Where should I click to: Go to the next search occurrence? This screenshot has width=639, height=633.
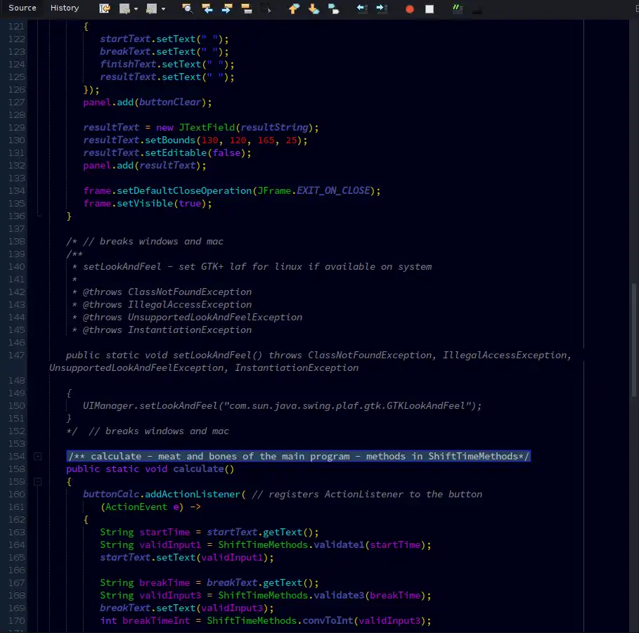[226, 8]
